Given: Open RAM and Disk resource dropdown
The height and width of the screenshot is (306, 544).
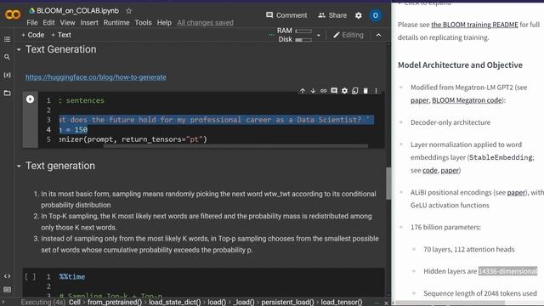Looking at the screenshot, I should (319, 35).
